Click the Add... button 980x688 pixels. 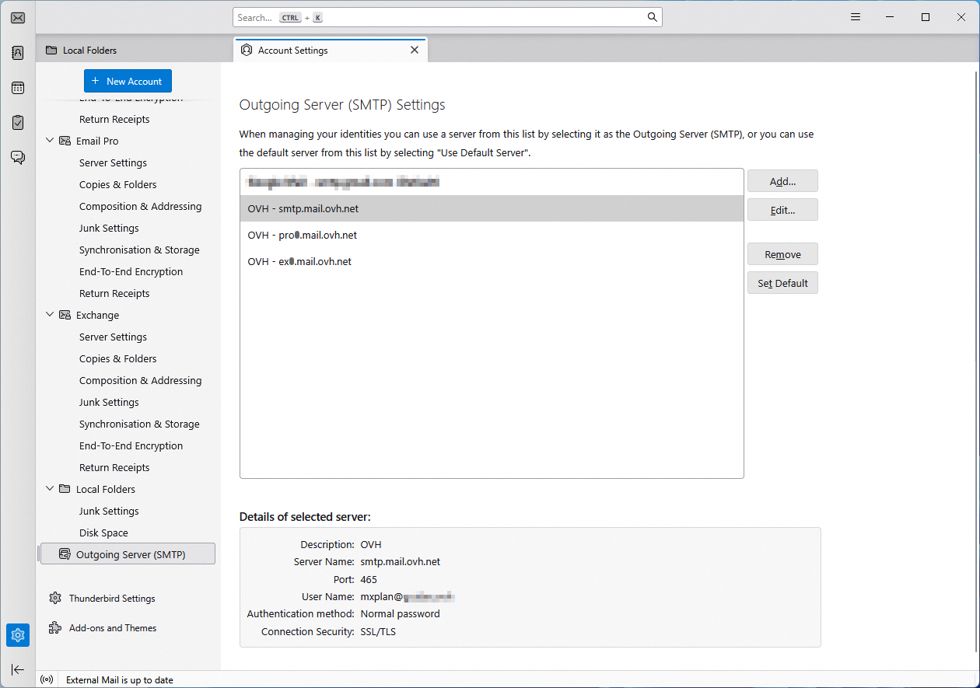[782, 181]
